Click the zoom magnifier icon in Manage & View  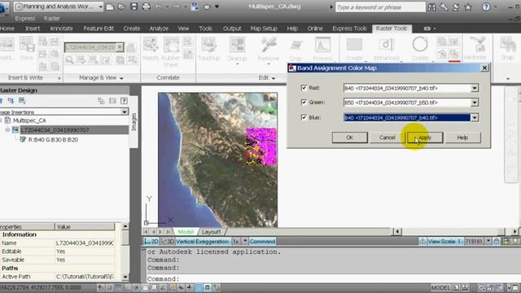(x=69, y=59)
